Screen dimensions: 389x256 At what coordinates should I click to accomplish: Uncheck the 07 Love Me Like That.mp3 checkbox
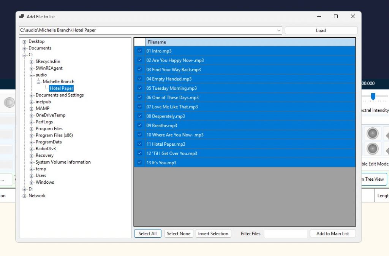[139, 107]
